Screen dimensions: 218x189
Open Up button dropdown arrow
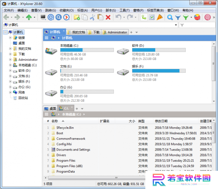pyautogui.click(x=35, y=17)
